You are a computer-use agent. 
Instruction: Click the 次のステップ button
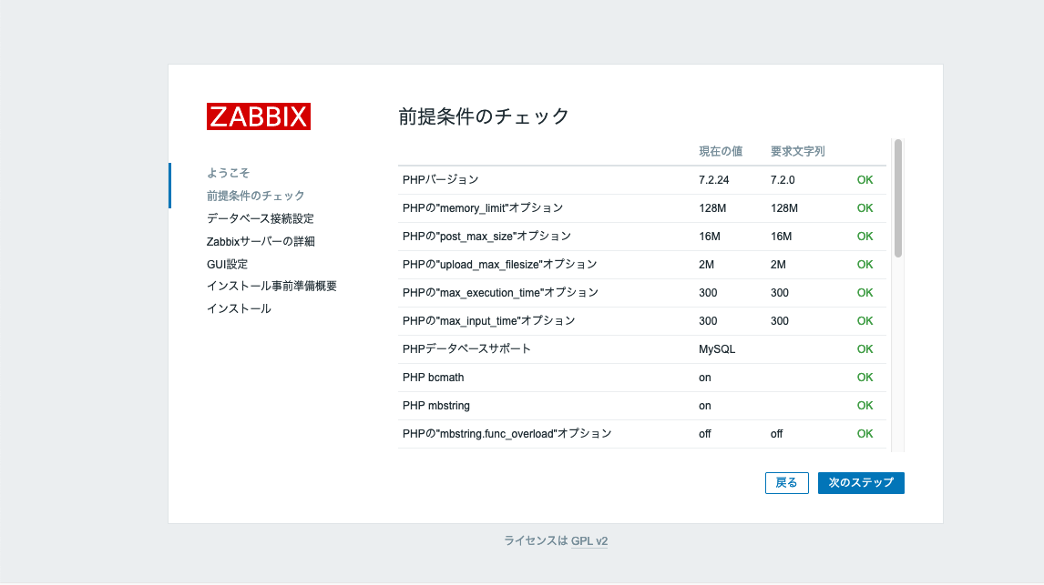click(860, 483)
